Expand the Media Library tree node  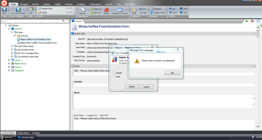pos(9,63)
